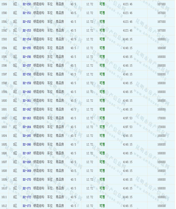This screenshot has width=176, height=209.
Task: Click the 可售 status in row 1589
Action: [102, 4]
